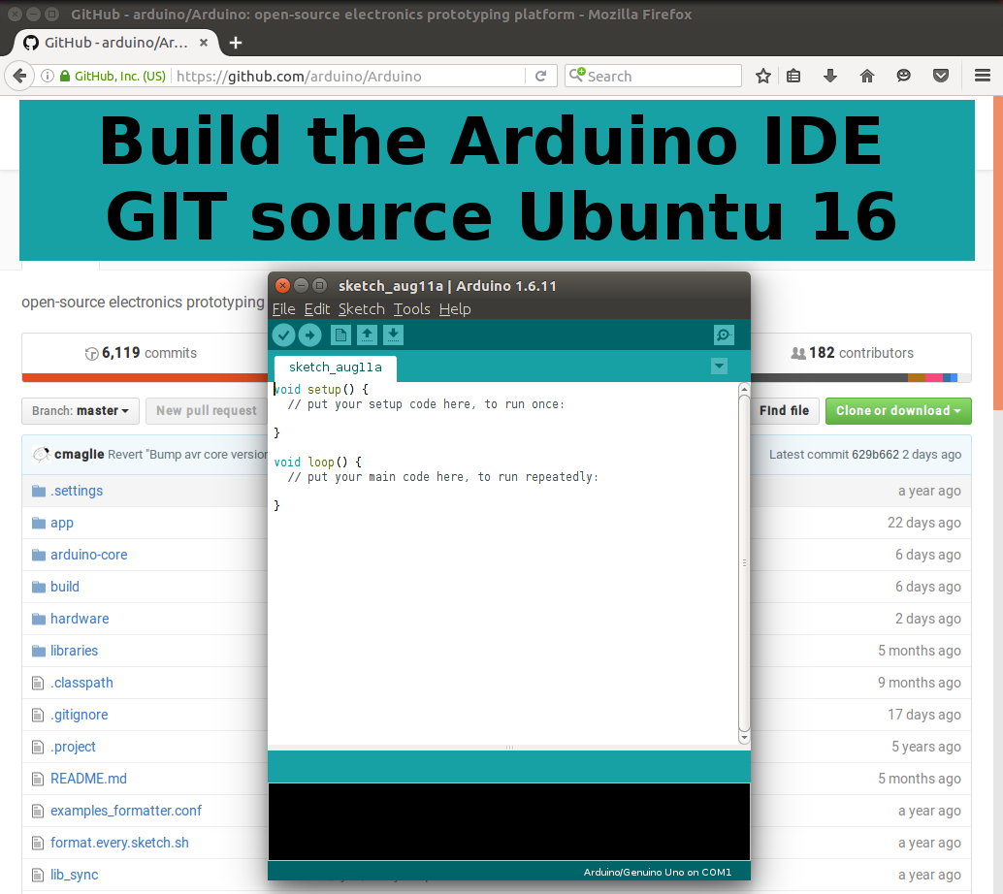Open the 182 contributors link
The width and height of the screenshot is (1003, 894).
tap(852, 353)
